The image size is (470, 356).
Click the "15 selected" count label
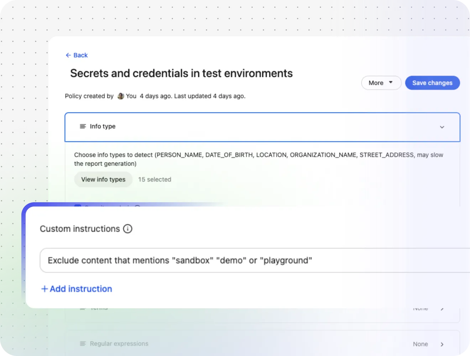pyautogui.click(x=155, y=179)
